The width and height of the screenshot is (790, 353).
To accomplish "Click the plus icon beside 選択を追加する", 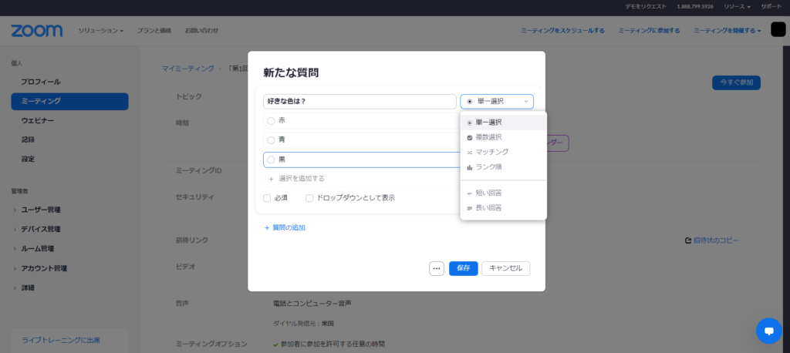I will point(271,178).
